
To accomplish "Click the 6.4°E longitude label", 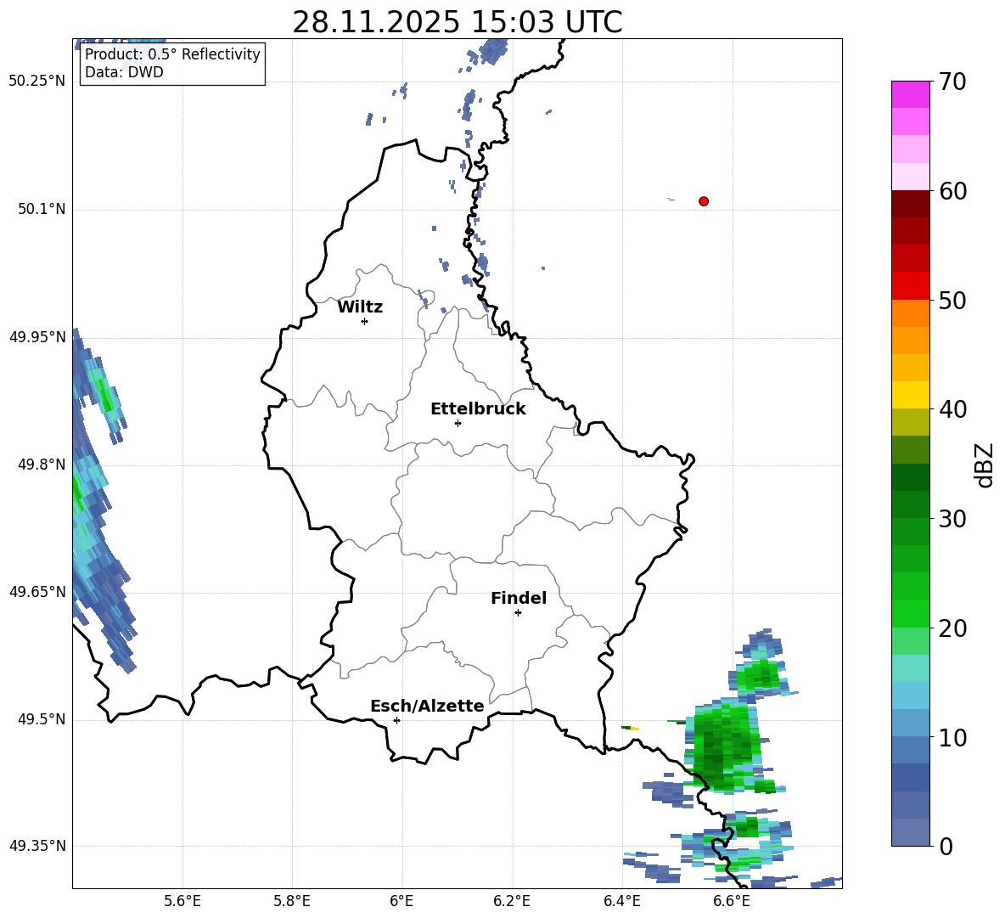I will [x=621, y=901].
